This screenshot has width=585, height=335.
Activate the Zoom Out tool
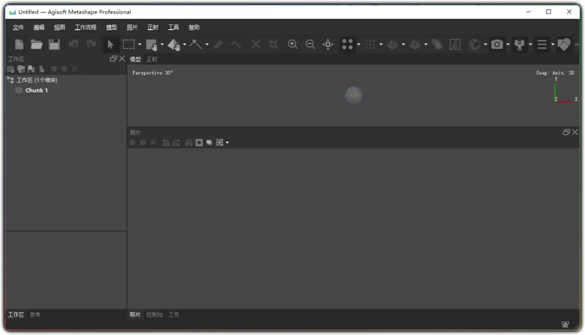tap(310, 44)
